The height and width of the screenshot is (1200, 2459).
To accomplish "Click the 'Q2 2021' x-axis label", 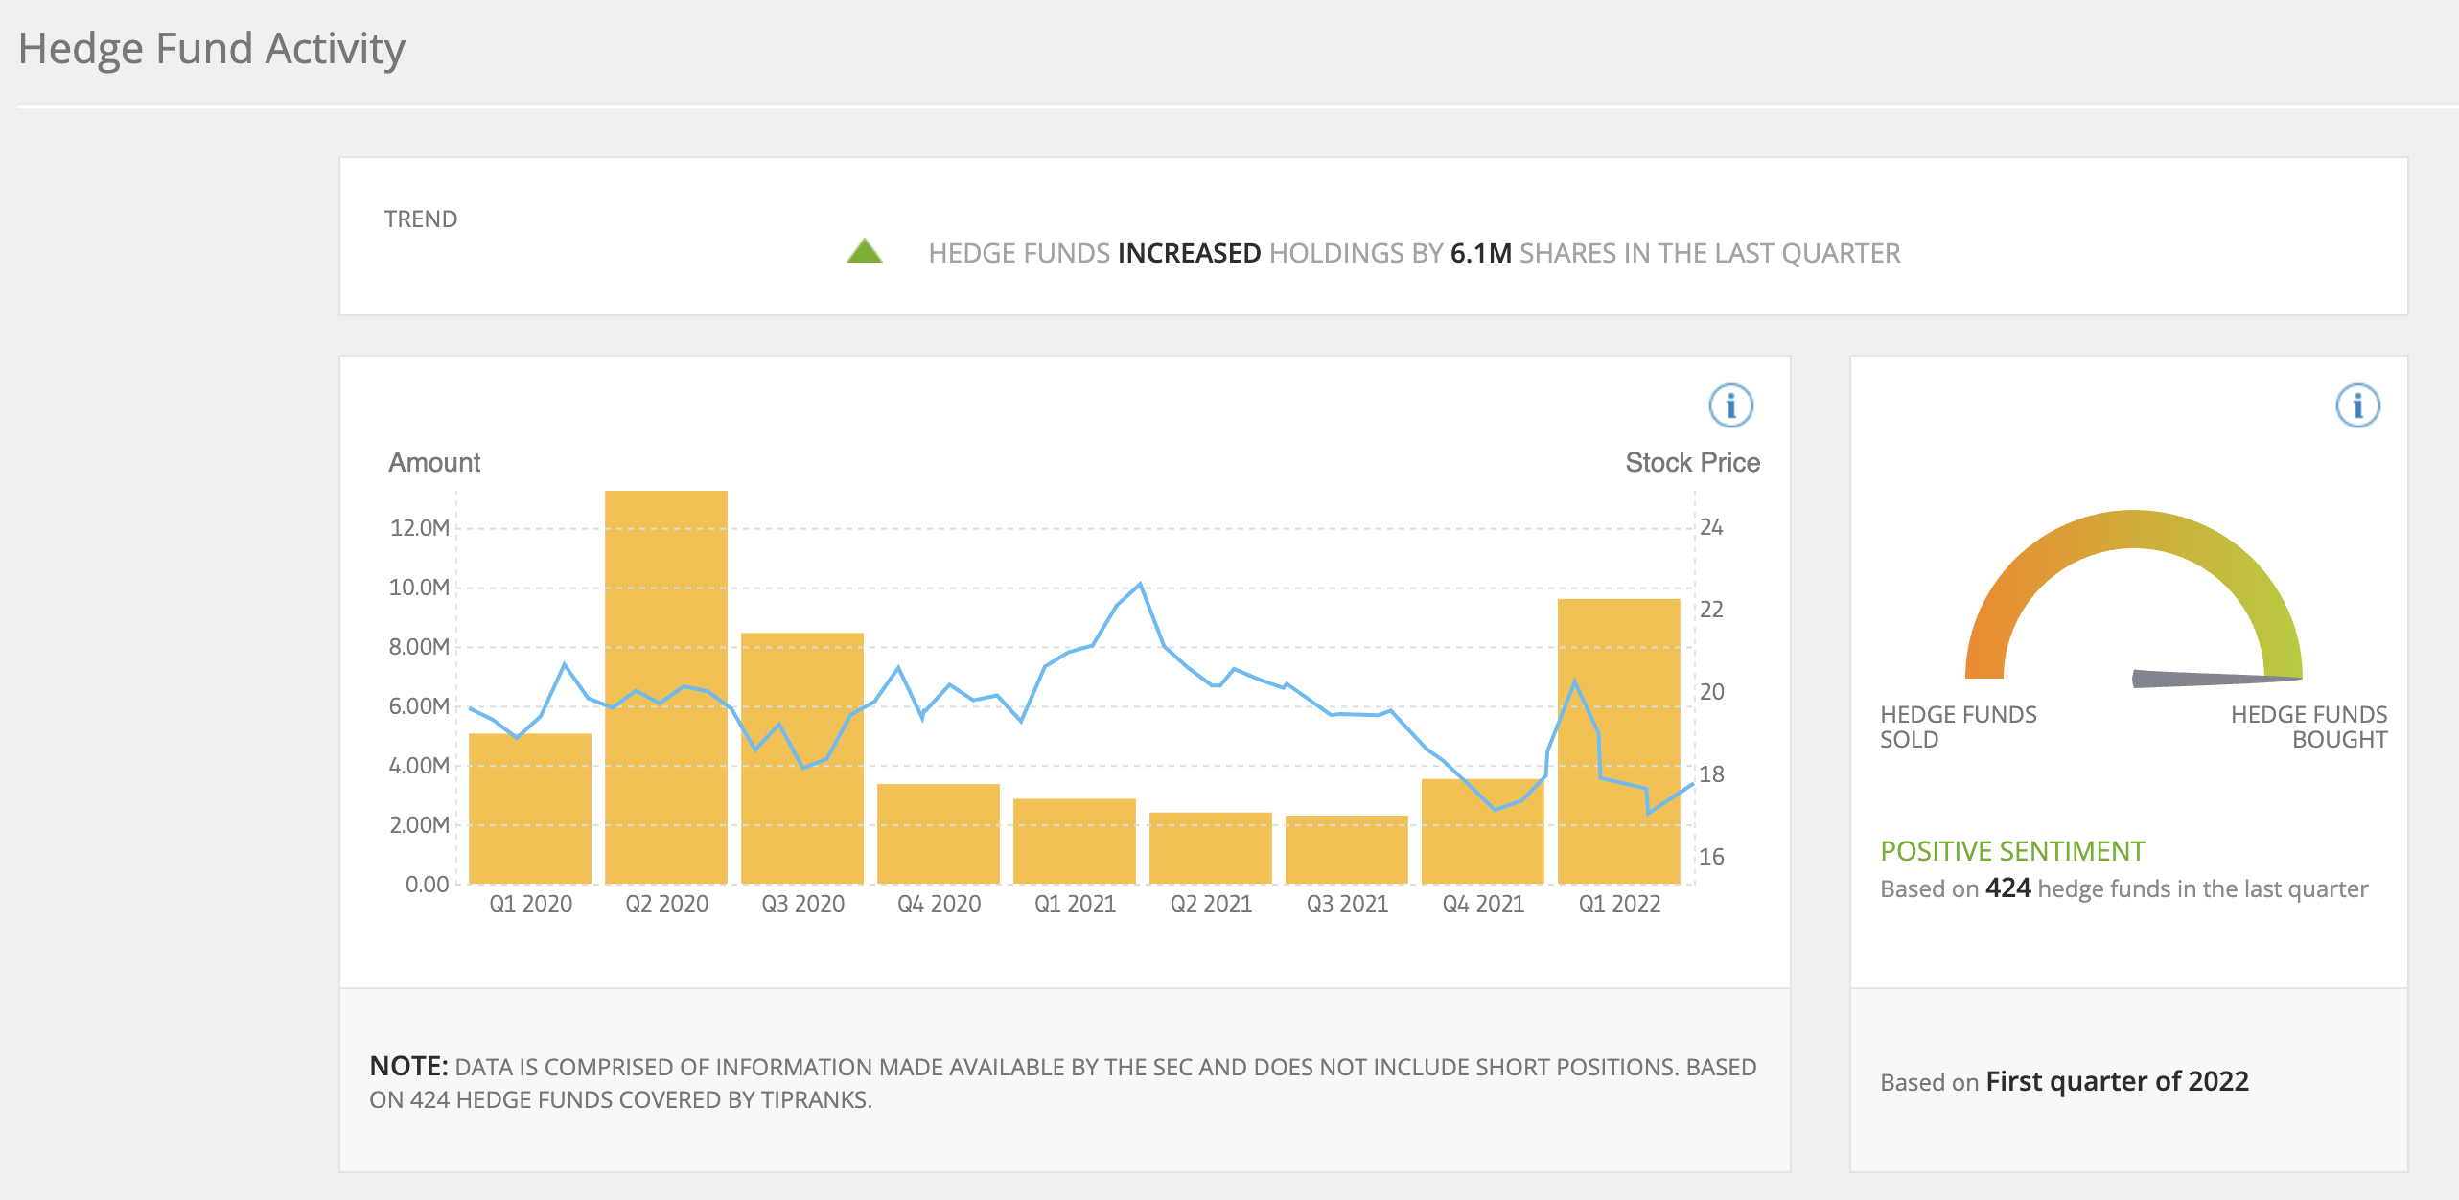I will [x=1211, y=904].
